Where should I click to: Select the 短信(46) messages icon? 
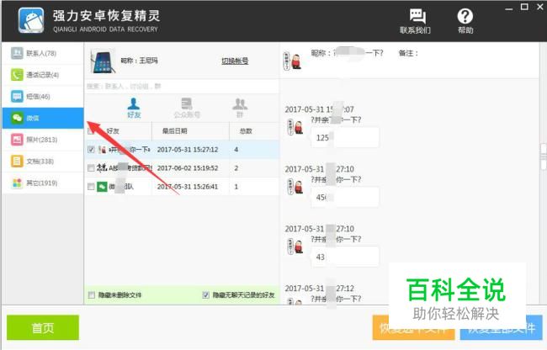(17, 96)
